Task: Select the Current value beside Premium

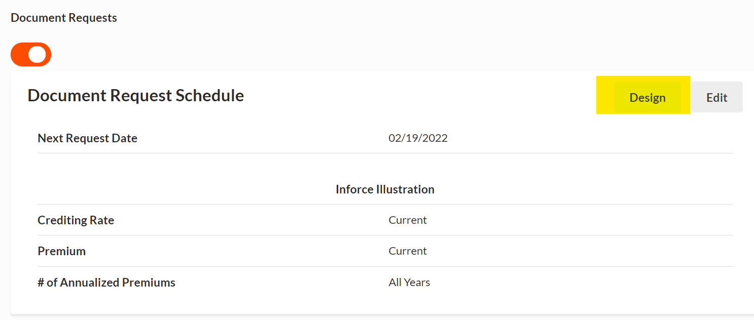Action: point(408,251)
